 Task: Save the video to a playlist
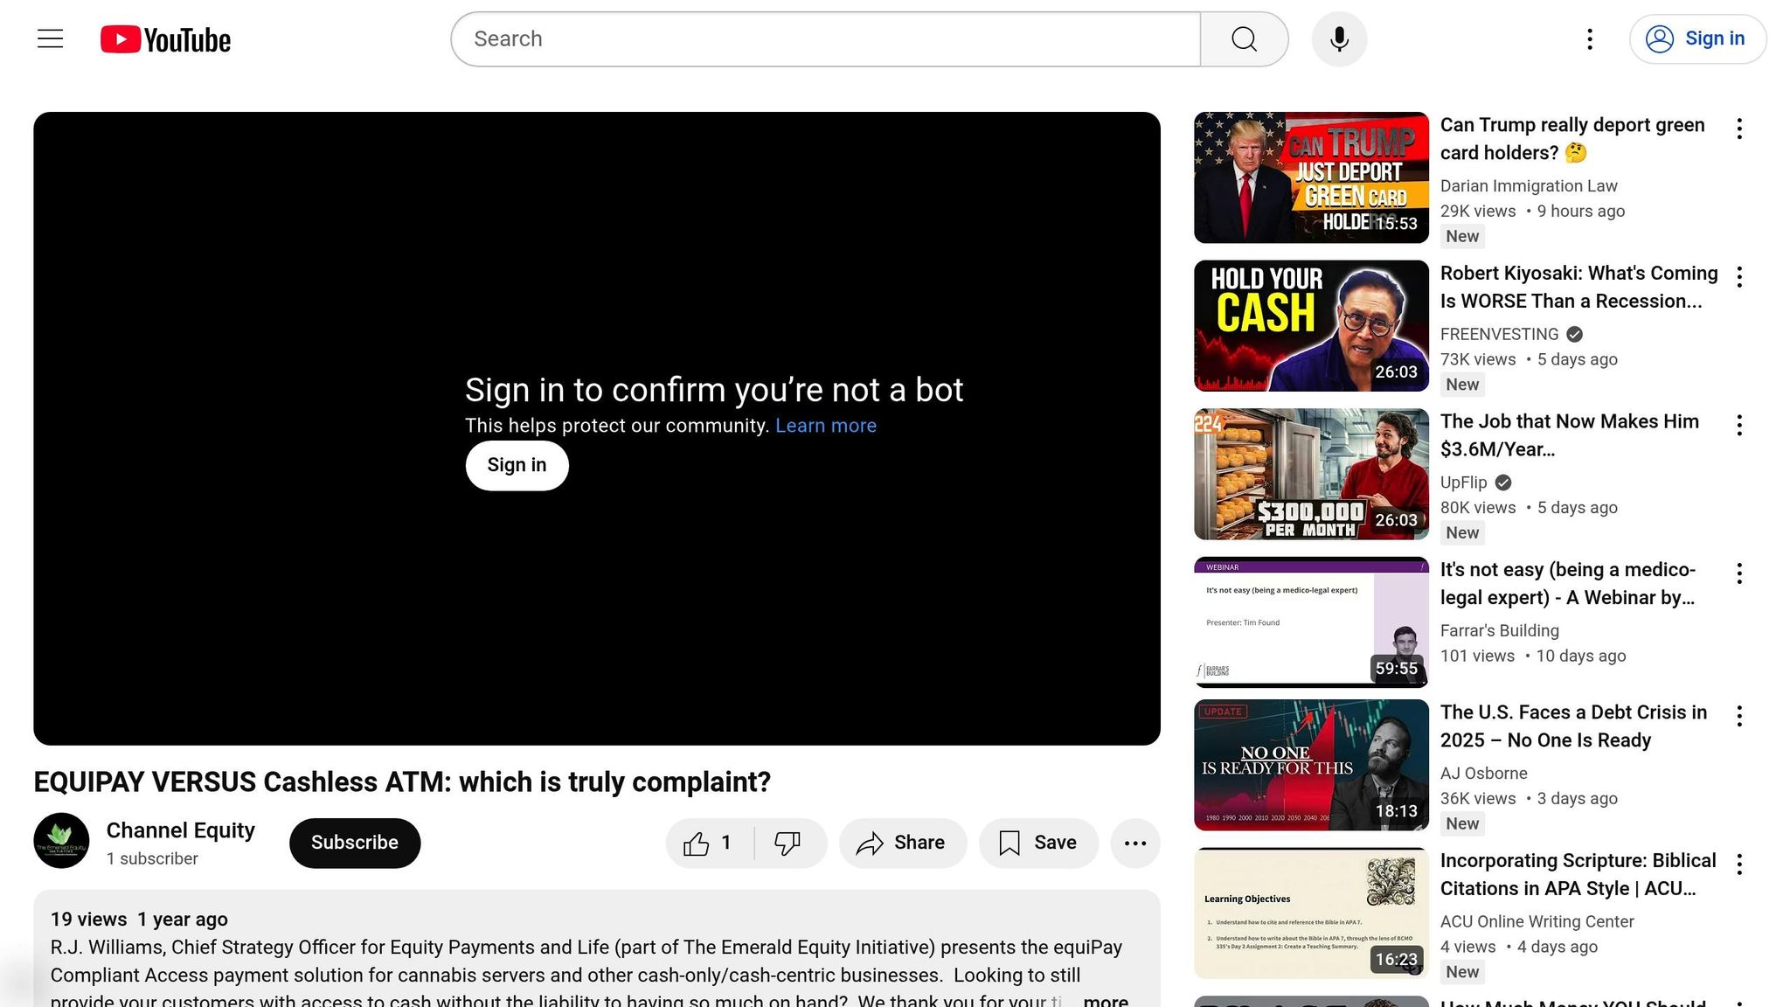[x=1038, y=843]
